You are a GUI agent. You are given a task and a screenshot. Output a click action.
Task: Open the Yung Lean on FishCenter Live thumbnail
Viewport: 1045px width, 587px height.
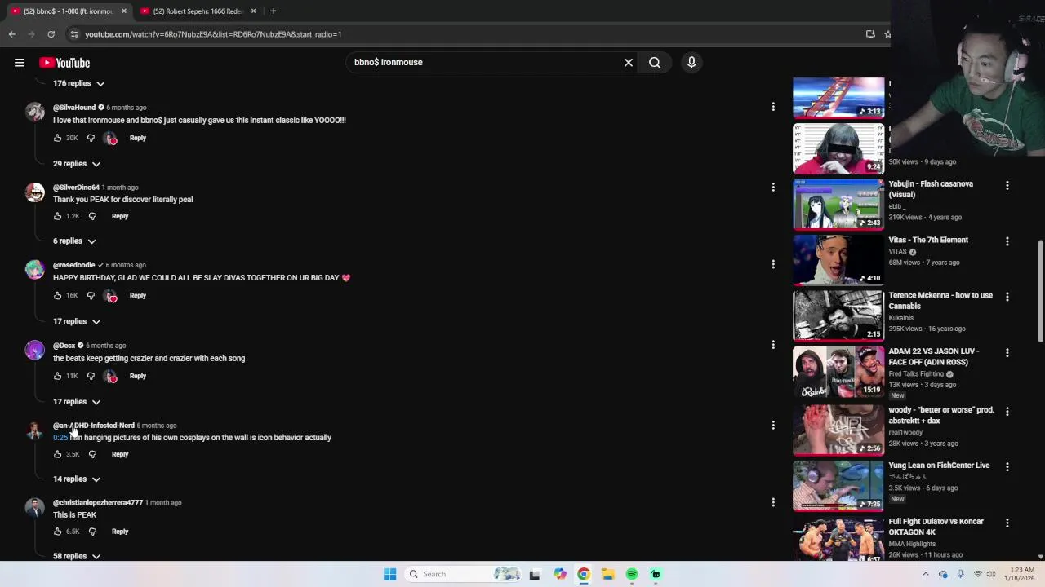838,485
